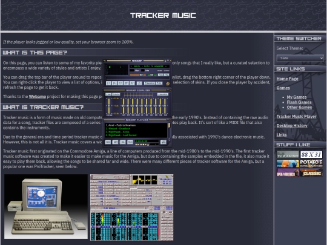The image size is (327, 245).
Task: Open the Select Theme dropdown
Action: 300,58
